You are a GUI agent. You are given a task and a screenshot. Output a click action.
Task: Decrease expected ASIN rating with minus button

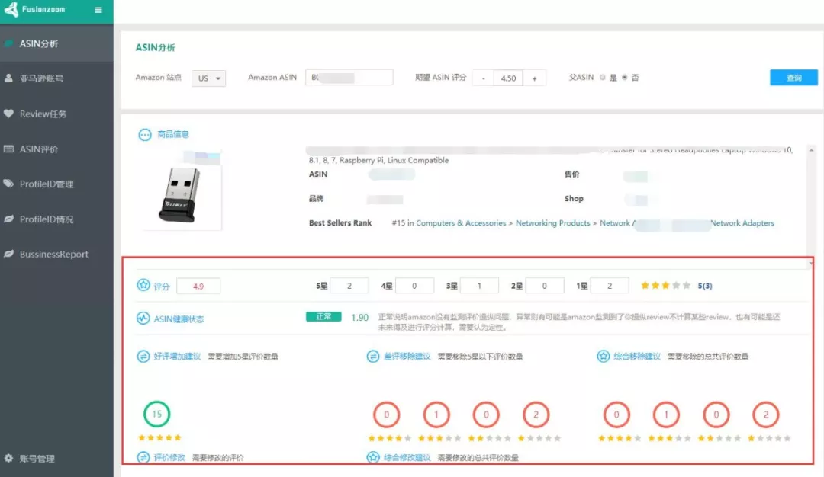coord(483,78)
